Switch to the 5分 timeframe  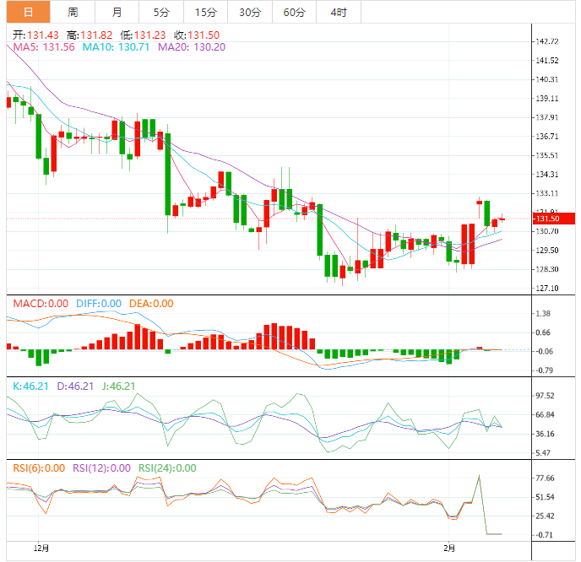pyautogui.click(x=160, y=12)
